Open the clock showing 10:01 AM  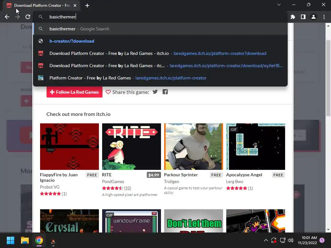click(307, 240)
